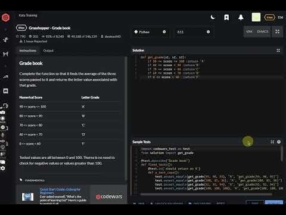This screenshot has width=286, height=215.
Task: Open the kata author's profile link
Action: coord(111,36)
